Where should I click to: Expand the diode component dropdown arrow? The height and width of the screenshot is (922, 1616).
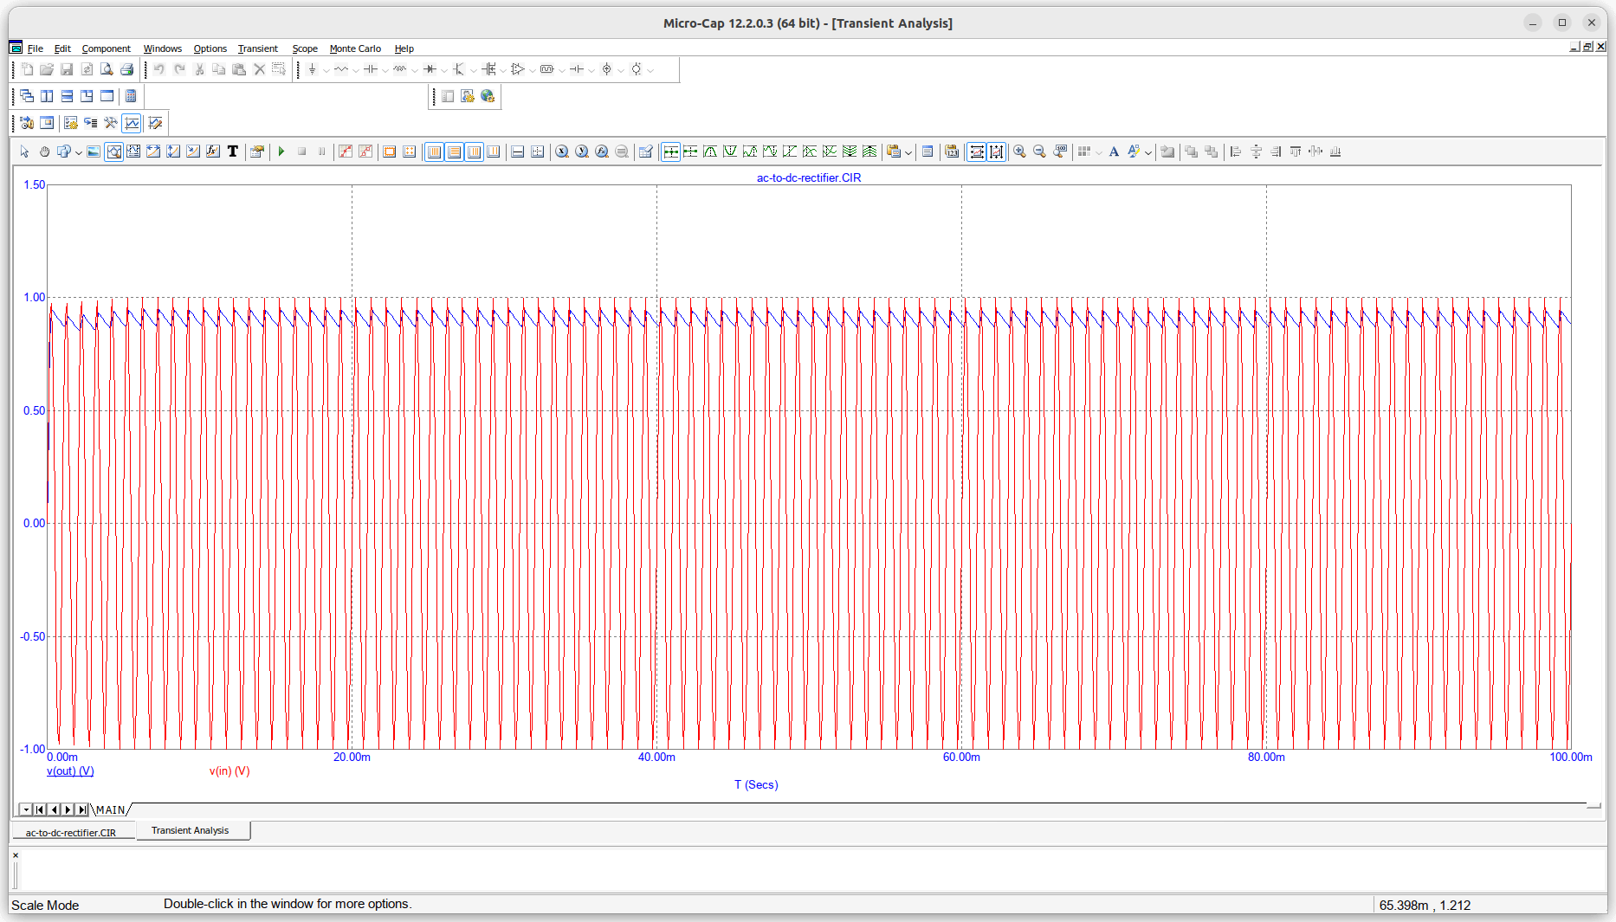(x=443, y=70)
